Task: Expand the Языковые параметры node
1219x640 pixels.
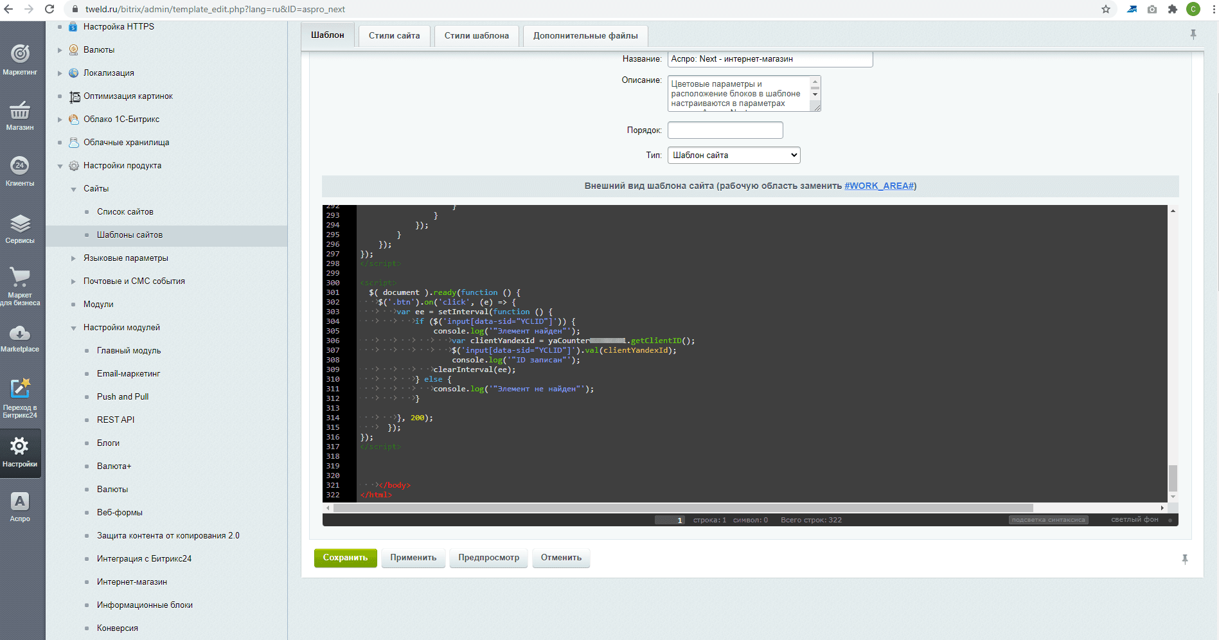Action: pos(73,258)
